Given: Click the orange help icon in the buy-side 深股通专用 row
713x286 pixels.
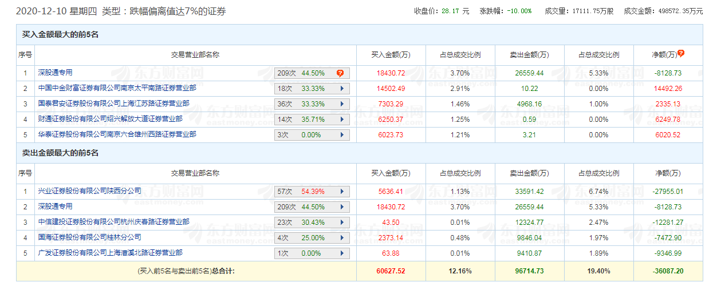Looking at the screenshot, I should (x=340, y=73).
